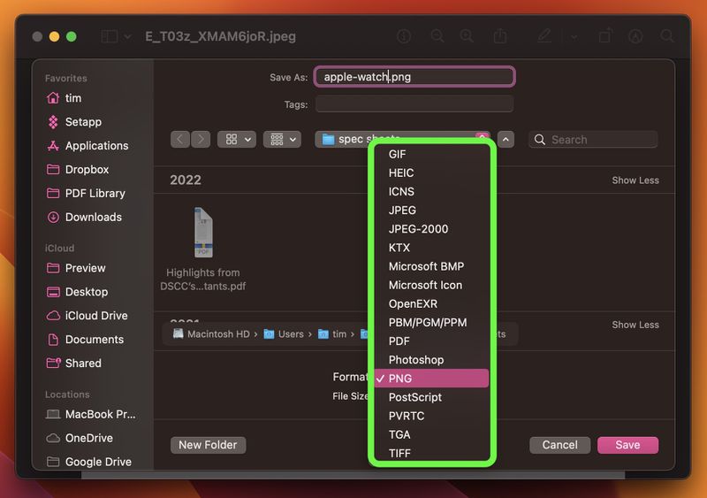707x498 pixels.
Task: Select GIF format from the list
Action: click(431, 155)
